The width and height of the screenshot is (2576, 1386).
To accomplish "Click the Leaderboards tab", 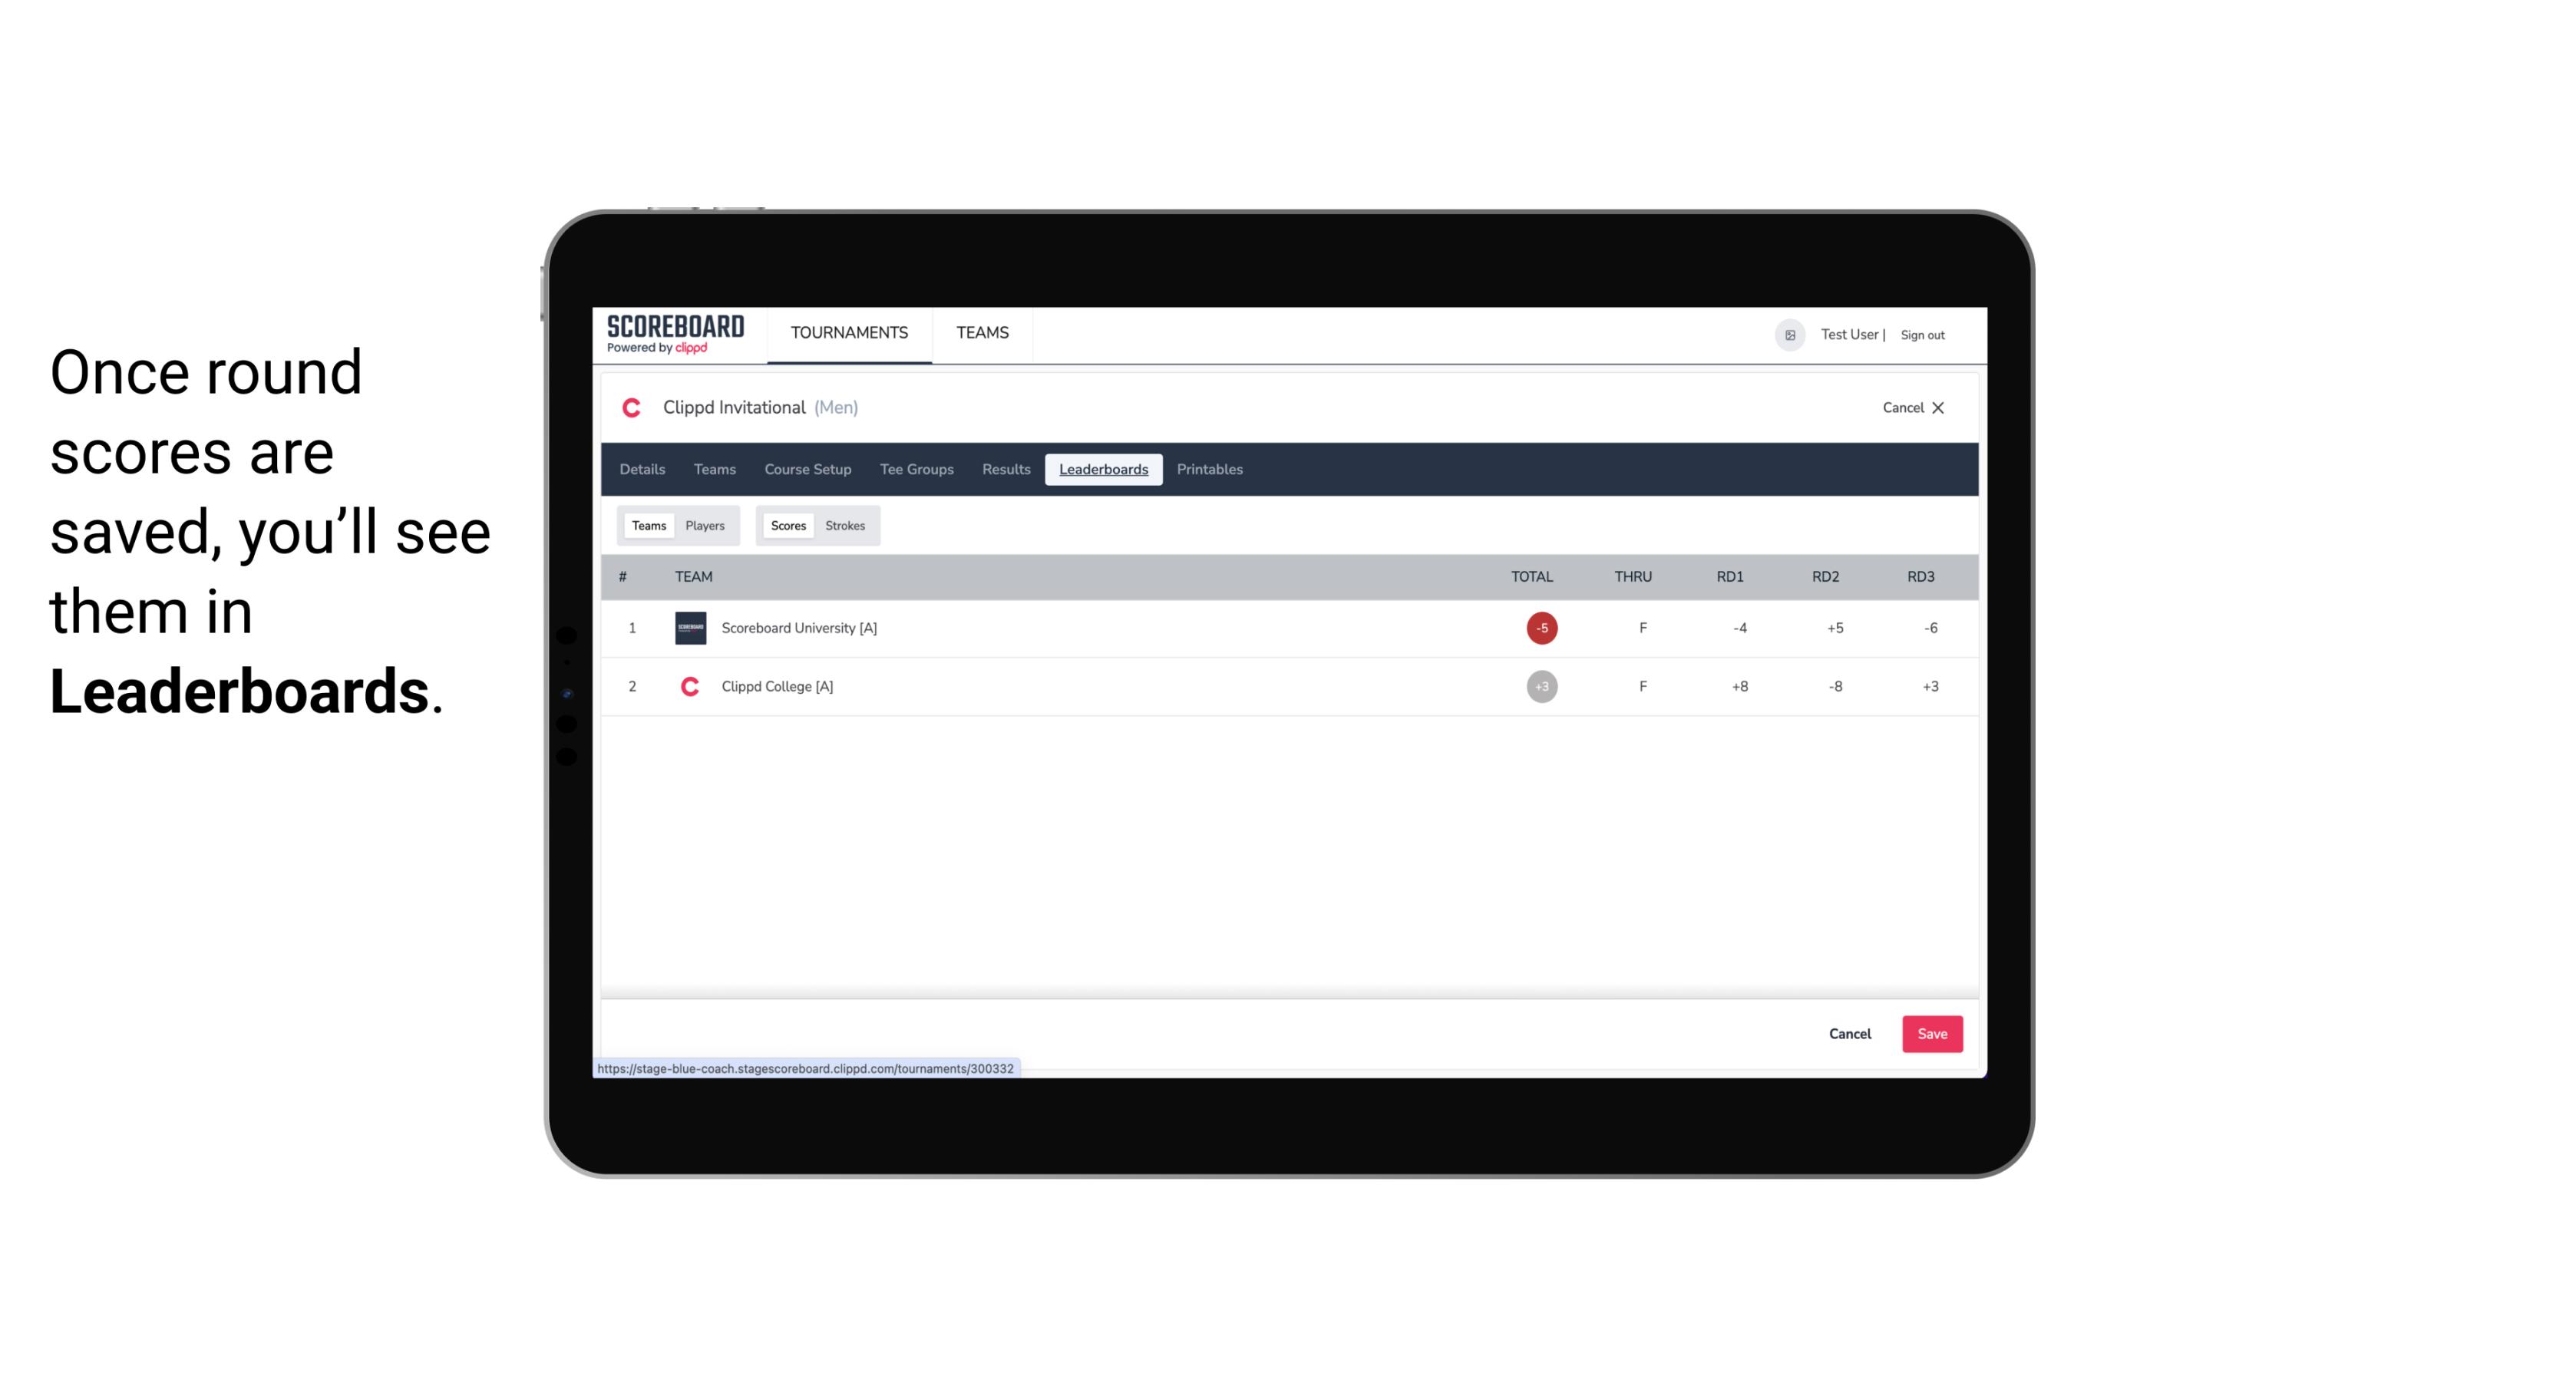I will click(1105, 470).
